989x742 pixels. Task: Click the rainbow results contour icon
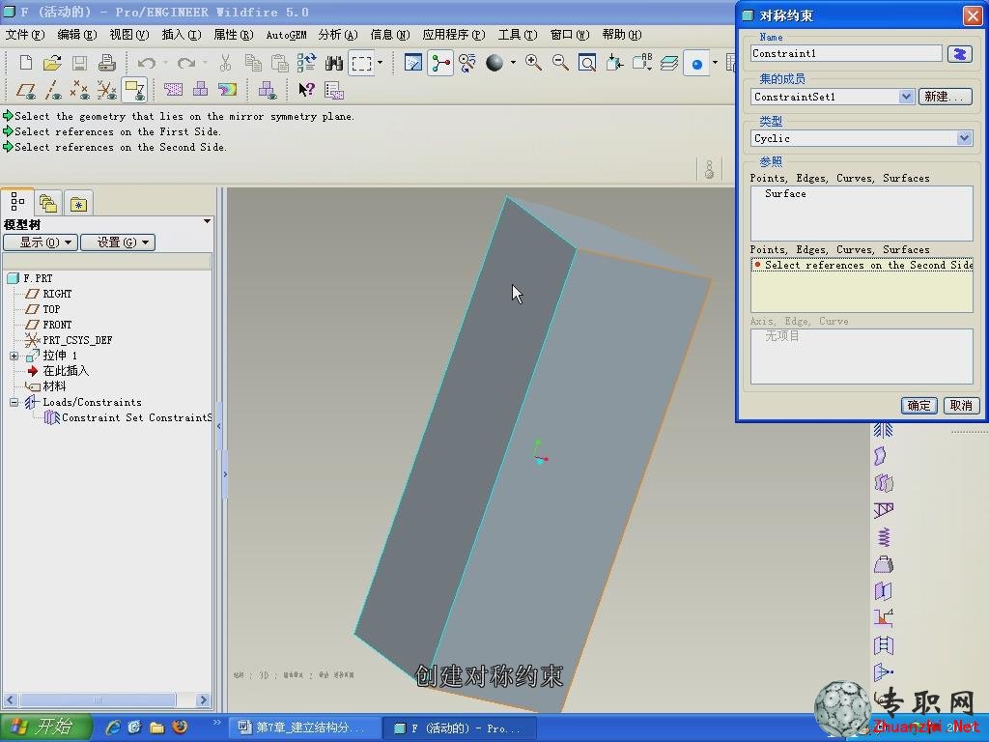pos(227,90)
